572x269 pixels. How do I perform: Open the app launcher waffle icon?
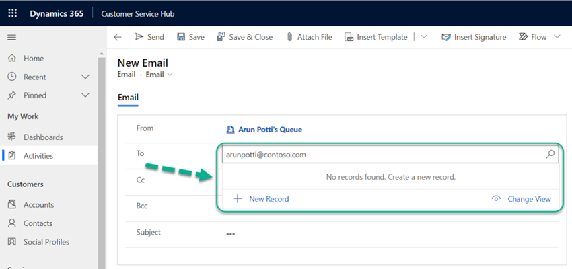tap(12, 14)
